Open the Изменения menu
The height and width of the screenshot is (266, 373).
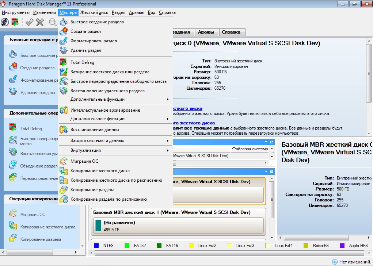45,12
